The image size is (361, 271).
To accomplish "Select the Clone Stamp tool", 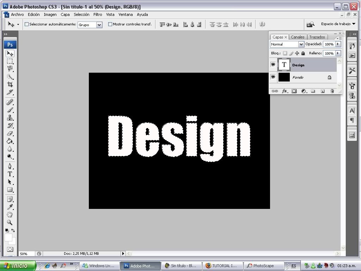I will [10, 118].
